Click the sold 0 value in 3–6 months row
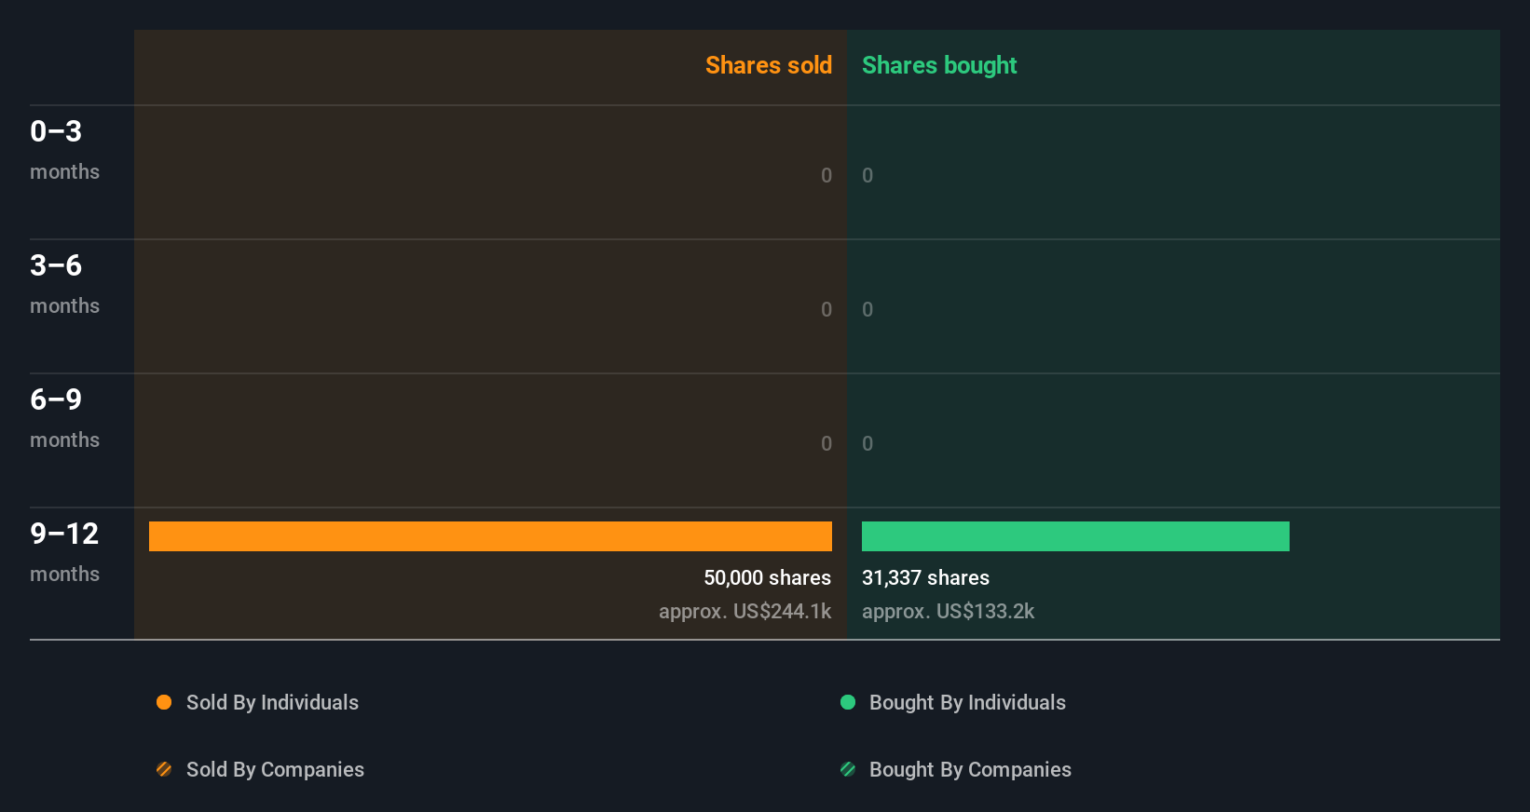The image size is (1530, 812). [x=826, y=309]
